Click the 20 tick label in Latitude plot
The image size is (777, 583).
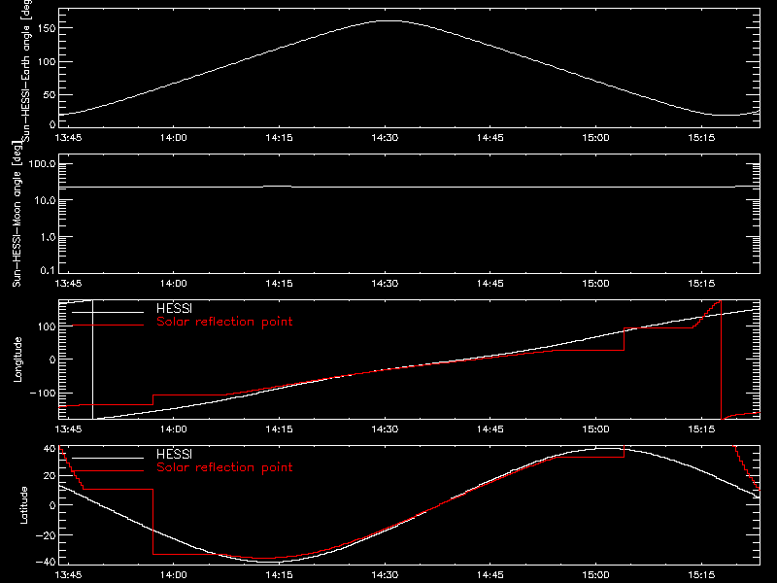[50, 476]
